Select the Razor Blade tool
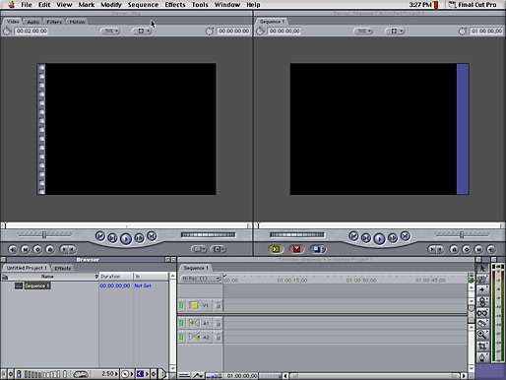The height and width of the screenshot is (380, 506). coord(482,323)
